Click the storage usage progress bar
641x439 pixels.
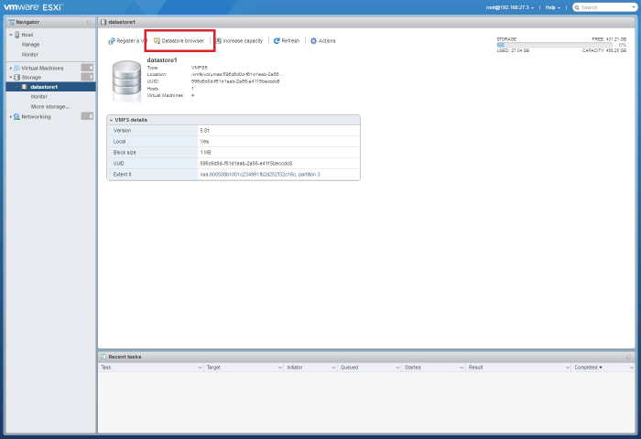(x=555, y=45)
